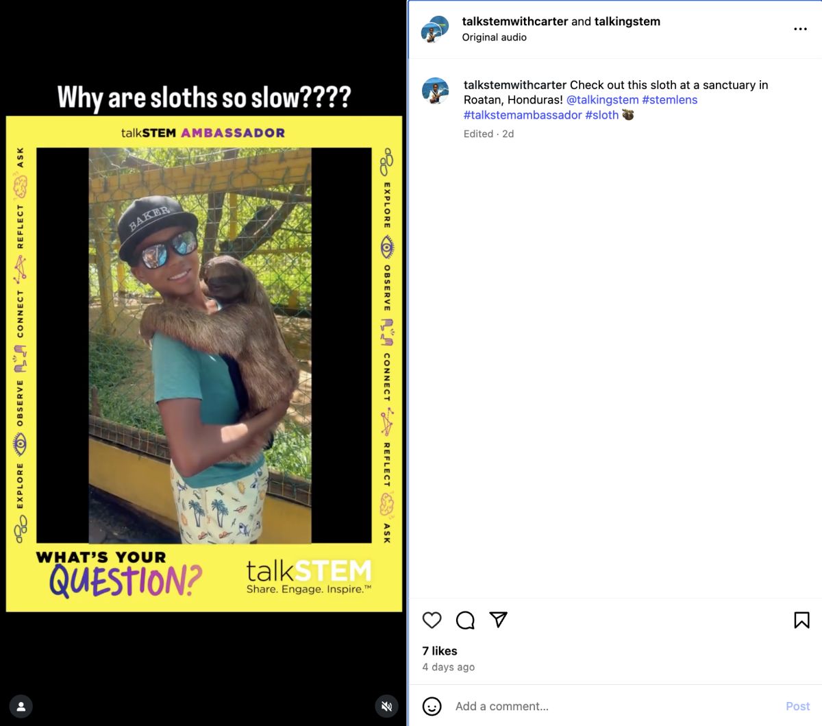Image resolution: width=822 pixels, height=726 pixels.
Task: Open the @talkingstem mention link
Action: coord(602,100)
